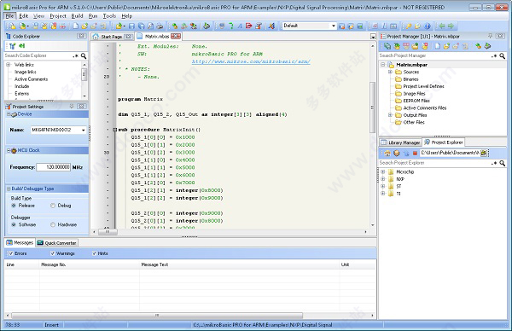Close the Matrix.mbas tab with red X

[x=176, y=36]
